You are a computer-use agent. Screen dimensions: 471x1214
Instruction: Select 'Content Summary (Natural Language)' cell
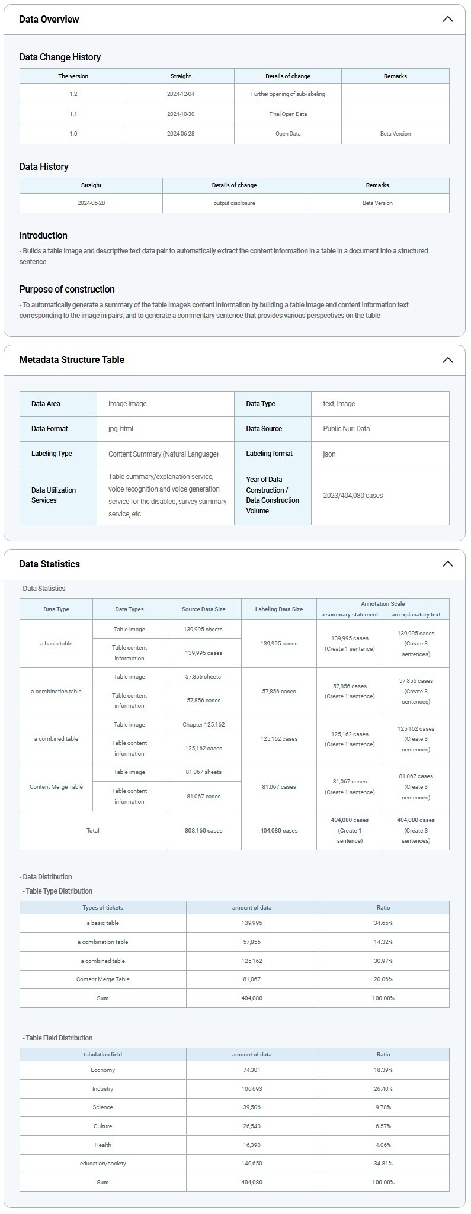tap(164, 454)
